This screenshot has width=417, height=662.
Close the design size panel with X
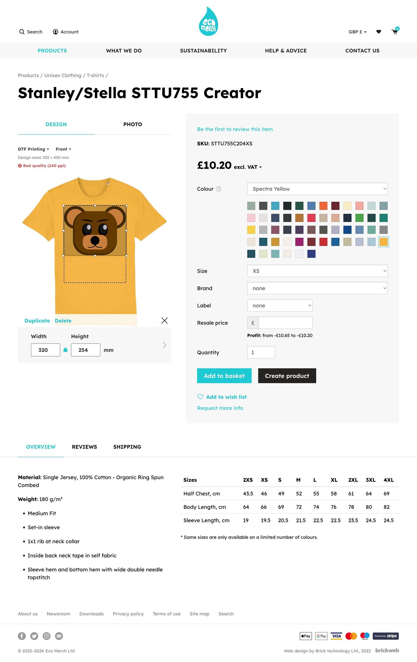click(164, 321)
